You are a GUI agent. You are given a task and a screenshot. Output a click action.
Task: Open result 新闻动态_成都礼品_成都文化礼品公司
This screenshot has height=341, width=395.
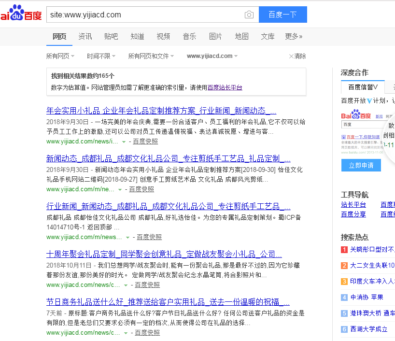tap(168, 158)
